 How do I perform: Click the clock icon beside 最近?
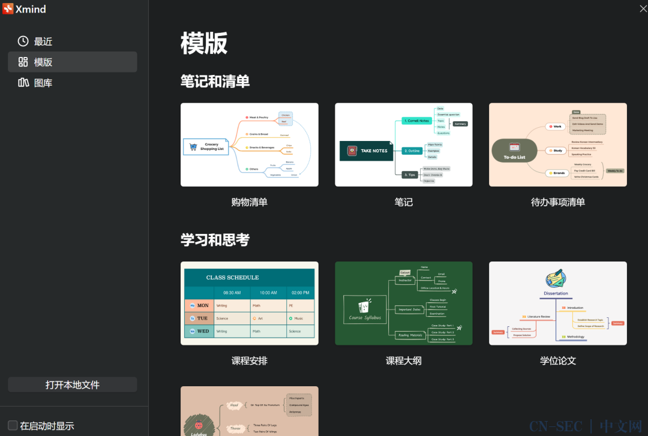click(23, 41)
